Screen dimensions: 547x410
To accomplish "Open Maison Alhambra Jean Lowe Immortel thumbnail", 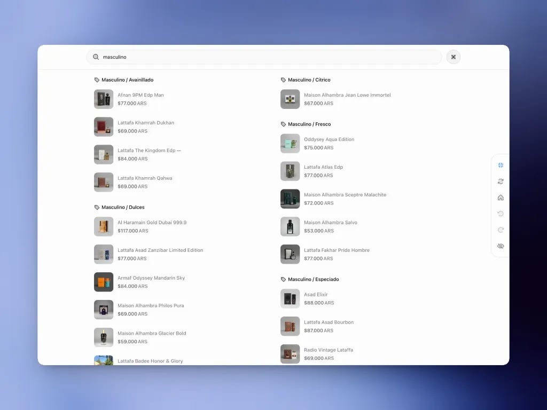I will click(x=290, y=99).
